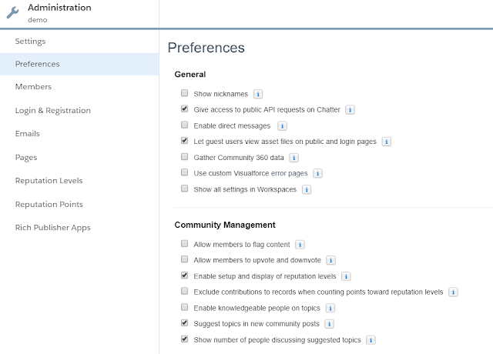Image resolution: width=493 pixels, height=354 pixels.
Task: Navigate to Reputation Levels
Action: pyautogui.click(x=49, y=180)
